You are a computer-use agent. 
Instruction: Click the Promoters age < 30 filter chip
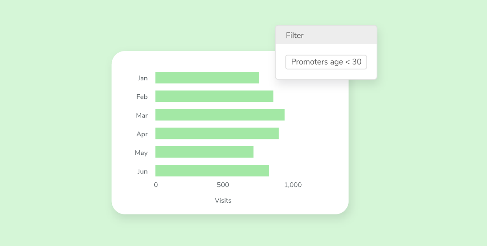pos(326,62)
